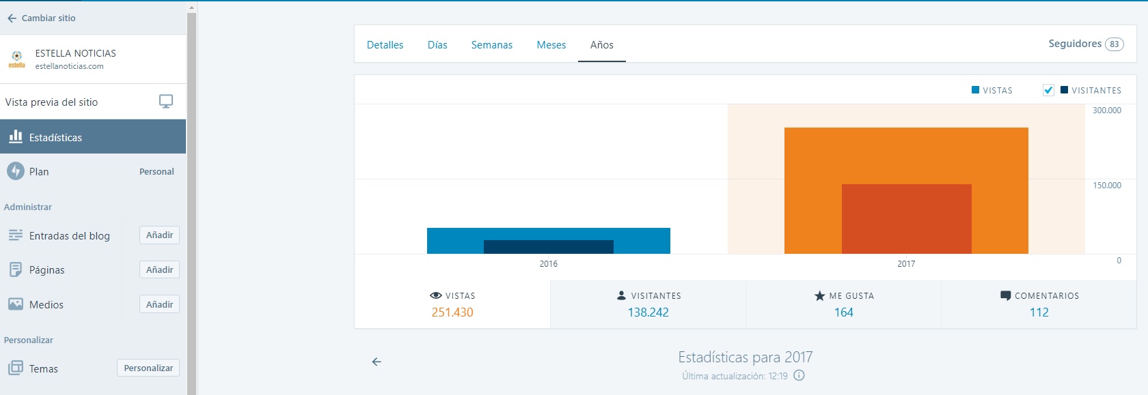Click the Estella Noticias site logo
Image resolution: width=1148 pixels, height=395 pixels.
pyautogui.click(x=16, y=59)
